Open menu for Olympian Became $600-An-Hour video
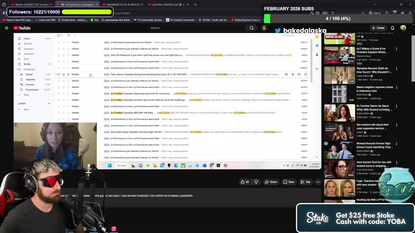The image size is (415, 233). 397,69
